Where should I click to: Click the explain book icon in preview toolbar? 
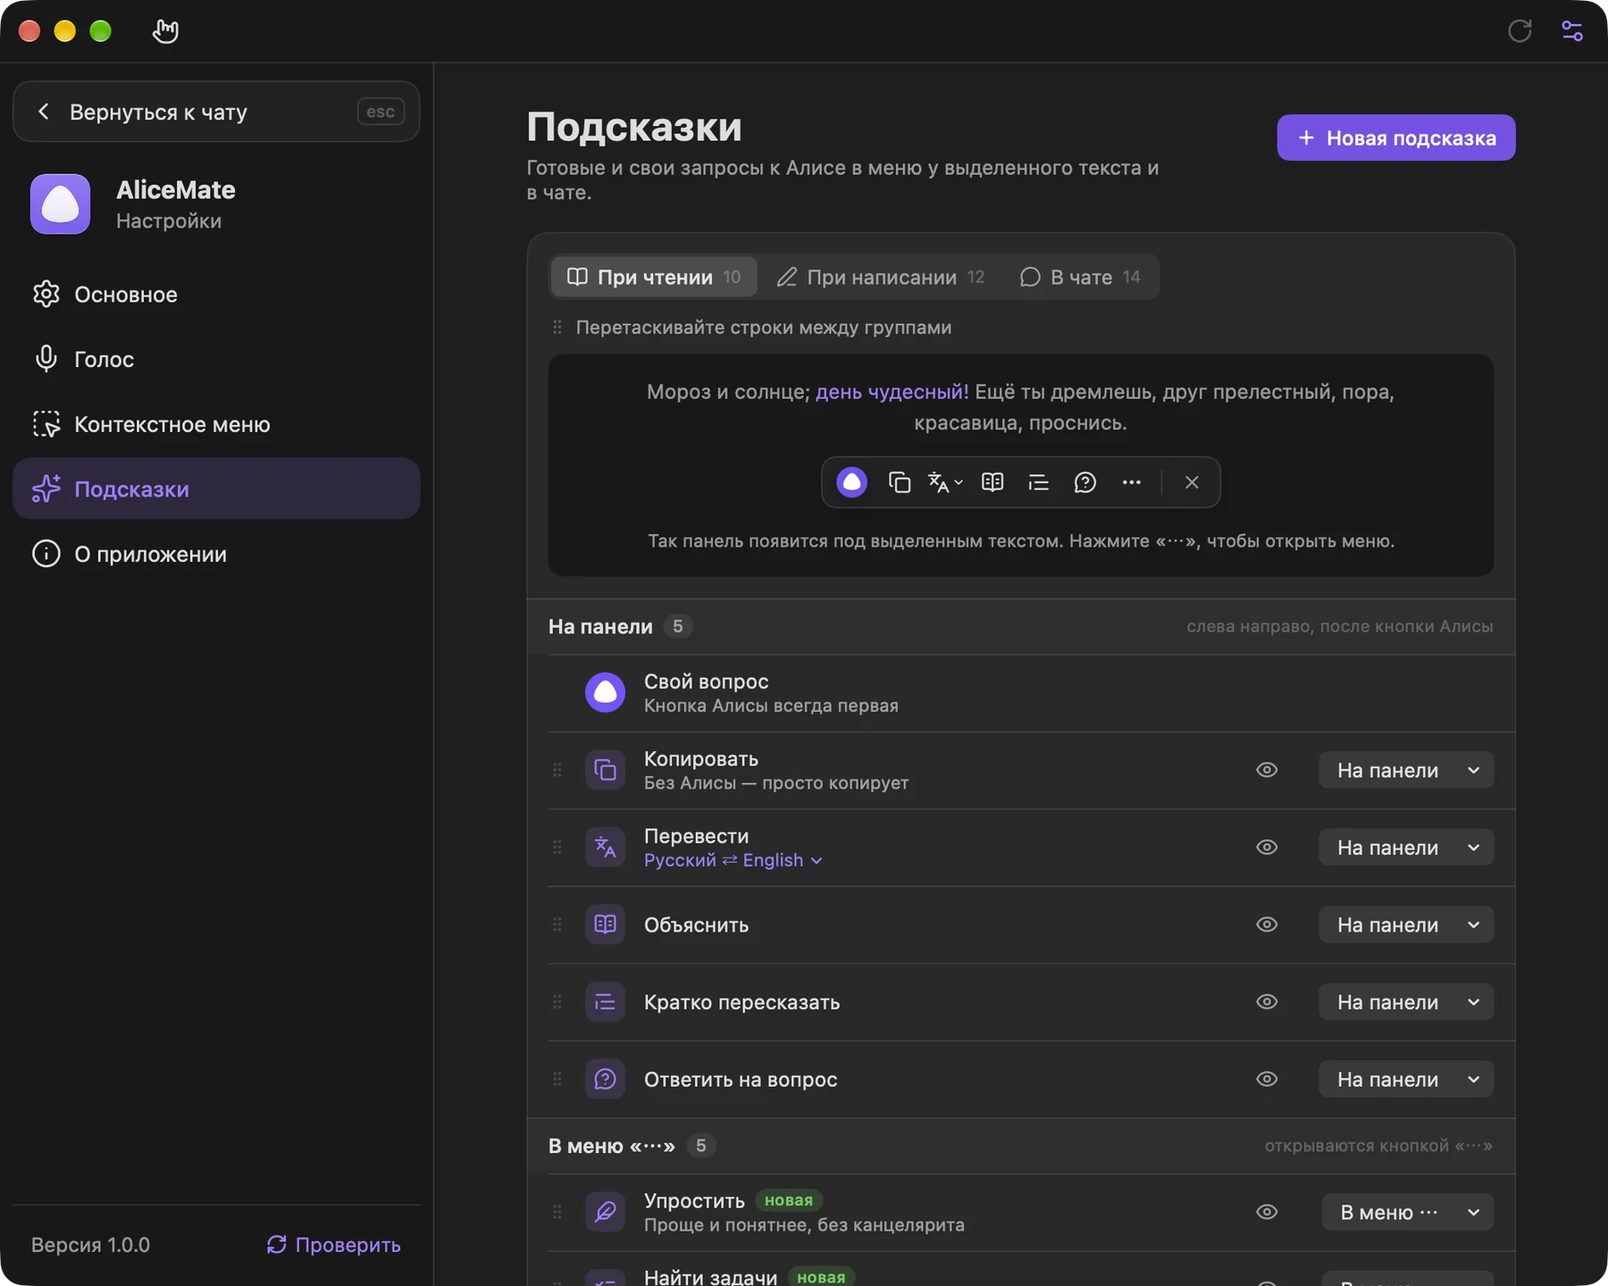[992, 482]
